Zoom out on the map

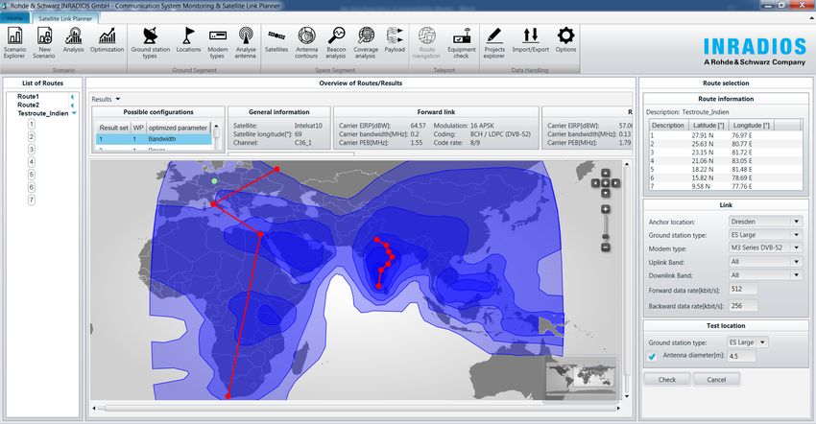[x=605, y=247]
